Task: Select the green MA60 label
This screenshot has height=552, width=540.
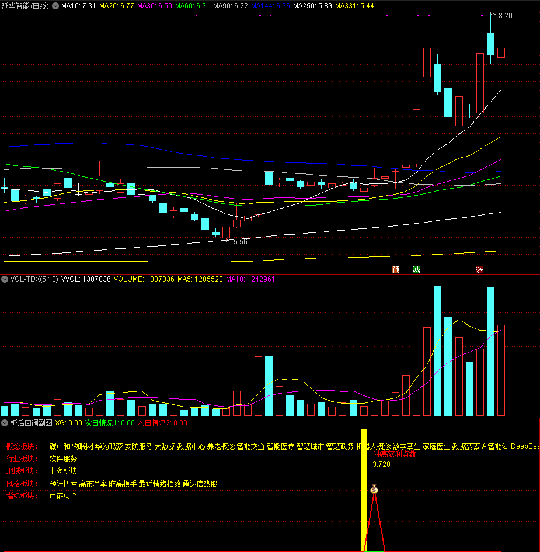Action: pyautogui.click(x=193, y=5)
